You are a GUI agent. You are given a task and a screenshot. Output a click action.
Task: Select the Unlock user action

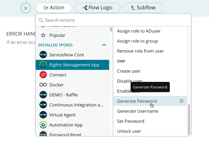point(150,131)
